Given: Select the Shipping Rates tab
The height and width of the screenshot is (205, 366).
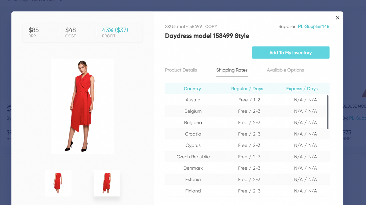Looking at the screenshot, I should 232,70.
